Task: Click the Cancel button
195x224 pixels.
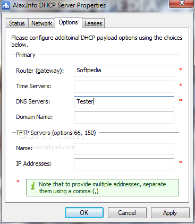Action: tap(127, 212)
